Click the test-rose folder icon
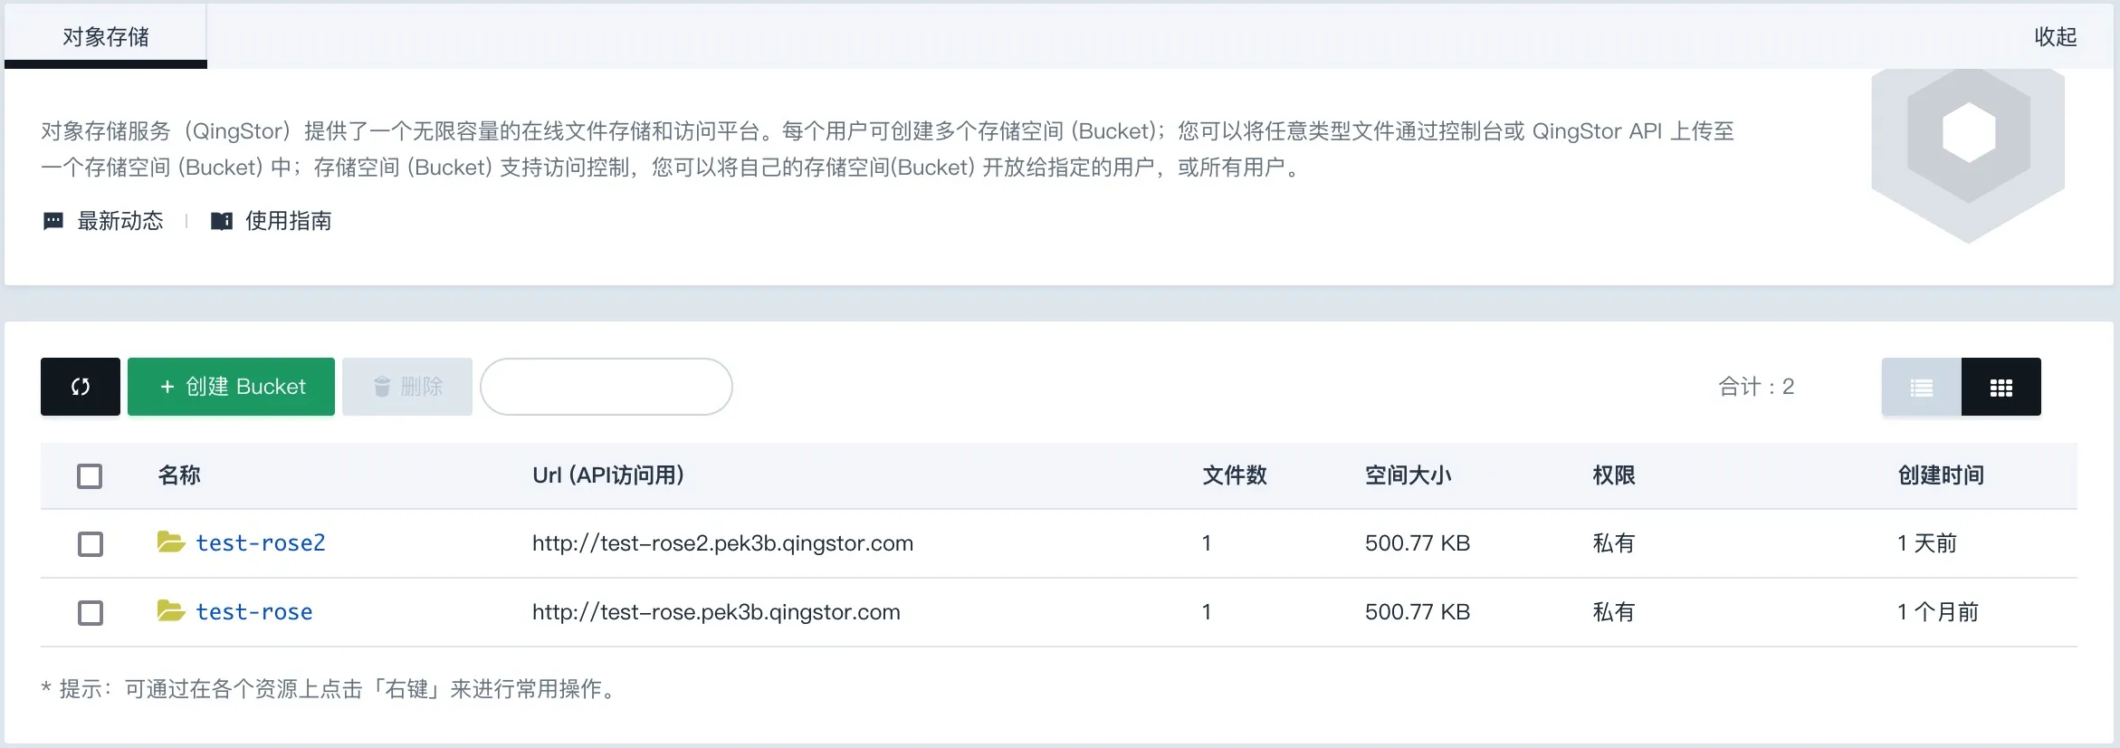This screenshot has width=2120, height=748. tap(171, 611)
